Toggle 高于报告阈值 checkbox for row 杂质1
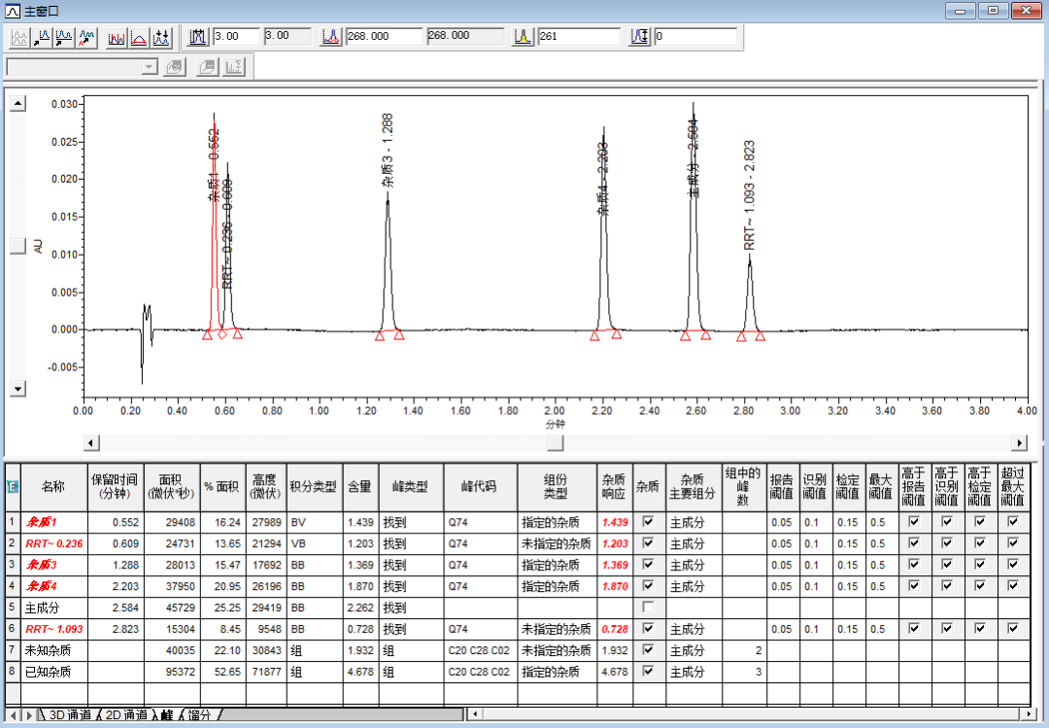The image size is (1049, 728). click(913, 521)
